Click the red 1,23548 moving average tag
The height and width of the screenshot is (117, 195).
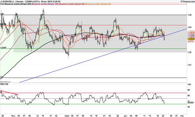191,33
